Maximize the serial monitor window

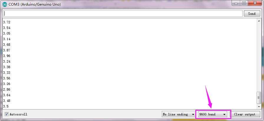click(x=244, y=3)
